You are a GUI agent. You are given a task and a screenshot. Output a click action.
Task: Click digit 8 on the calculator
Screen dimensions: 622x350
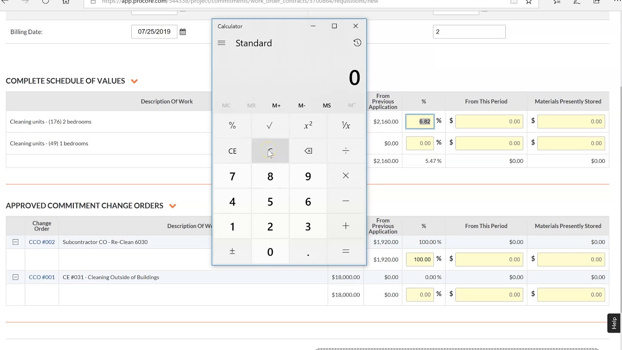pyautogui.click(x=270, y=176)
